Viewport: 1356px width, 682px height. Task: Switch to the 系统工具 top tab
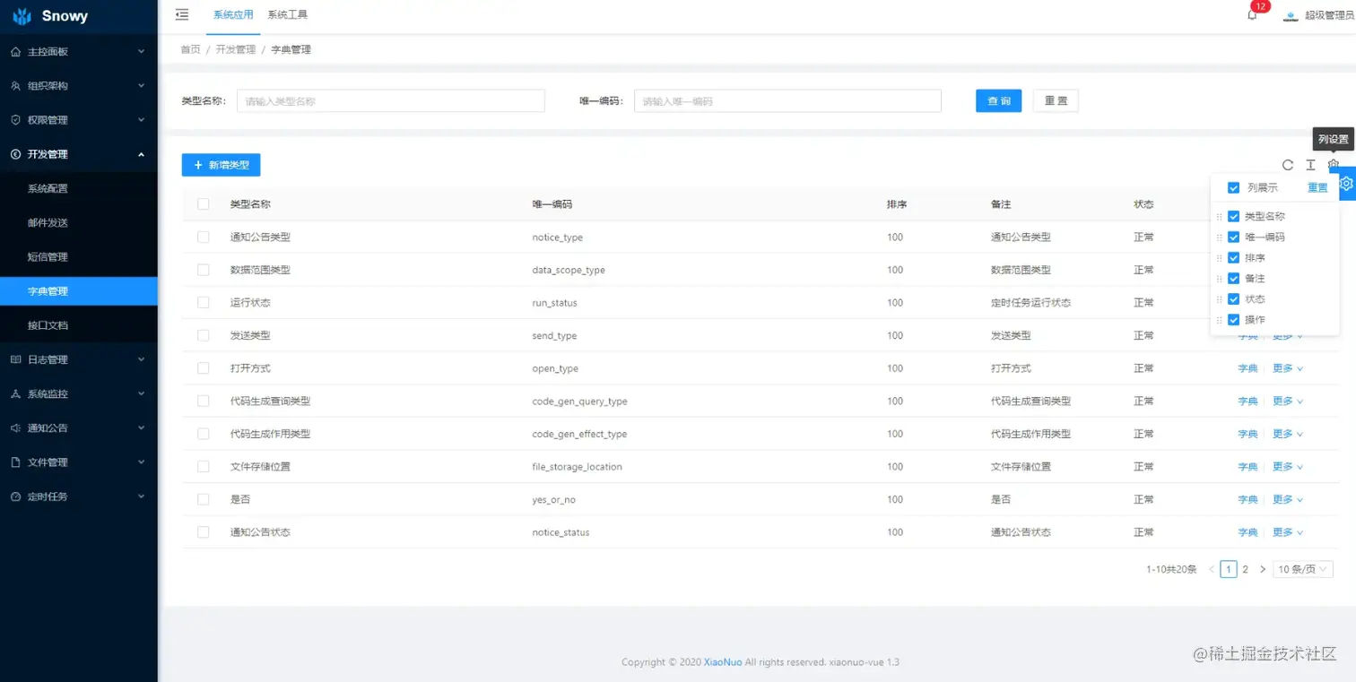[287, 14]
